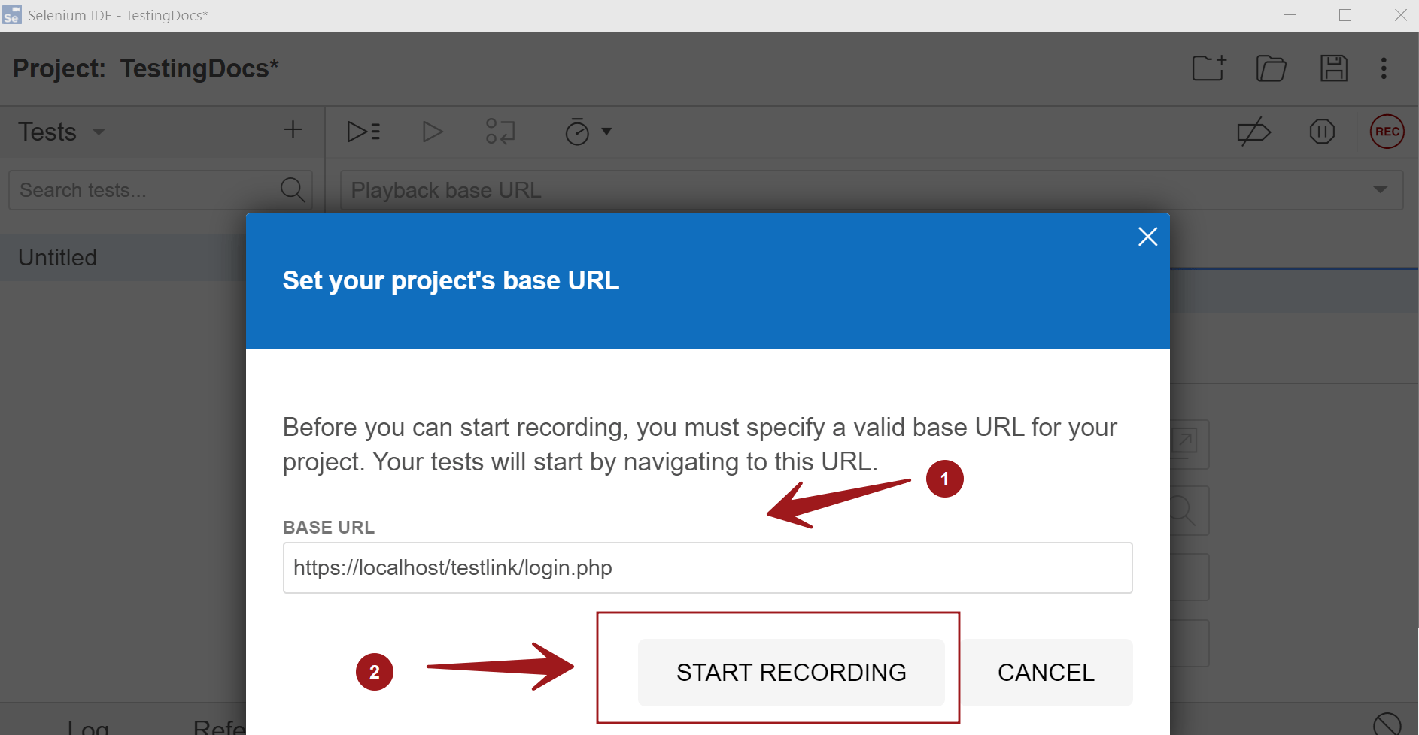This screenshot has width=1419, height=735.
Task: Click inside the BASE URL input field
Action: pos(706,567)
